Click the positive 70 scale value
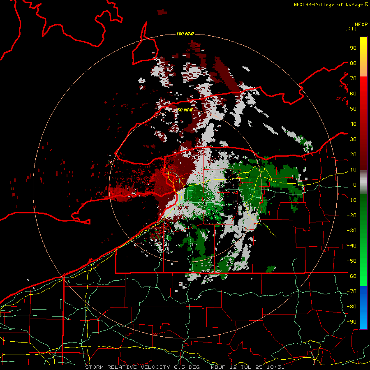The height and width of the screenshot is (370, 370). pos(353,79)
